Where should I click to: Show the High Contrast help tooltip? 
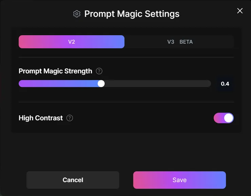tap(70, 118)
